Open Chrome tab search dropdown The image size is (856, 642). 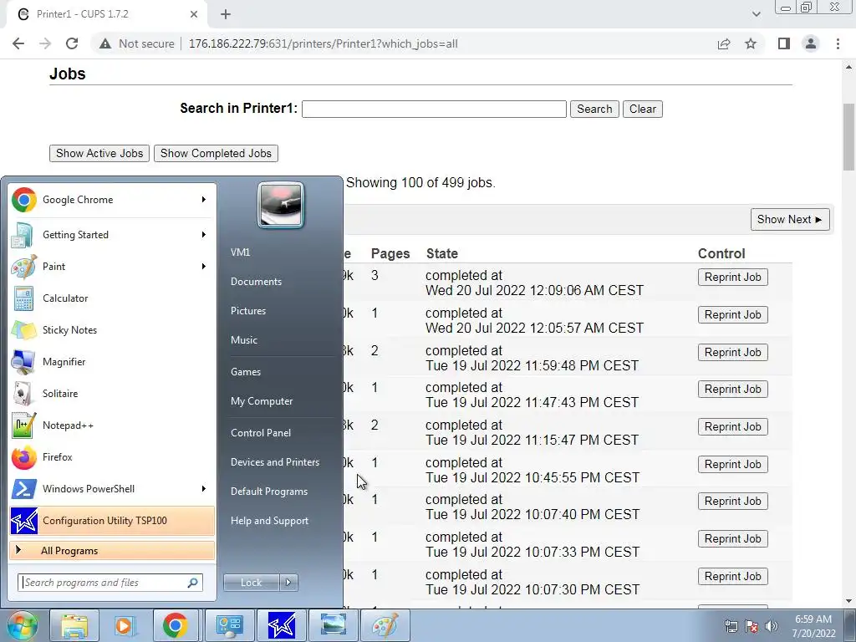pos(756,14)
